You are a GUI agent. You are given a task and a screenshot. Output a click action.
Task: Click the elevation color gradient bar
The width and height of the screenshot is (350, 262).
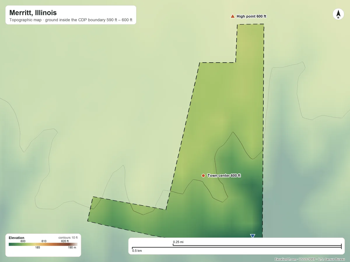pyautogui.click(x=43, y=244)
